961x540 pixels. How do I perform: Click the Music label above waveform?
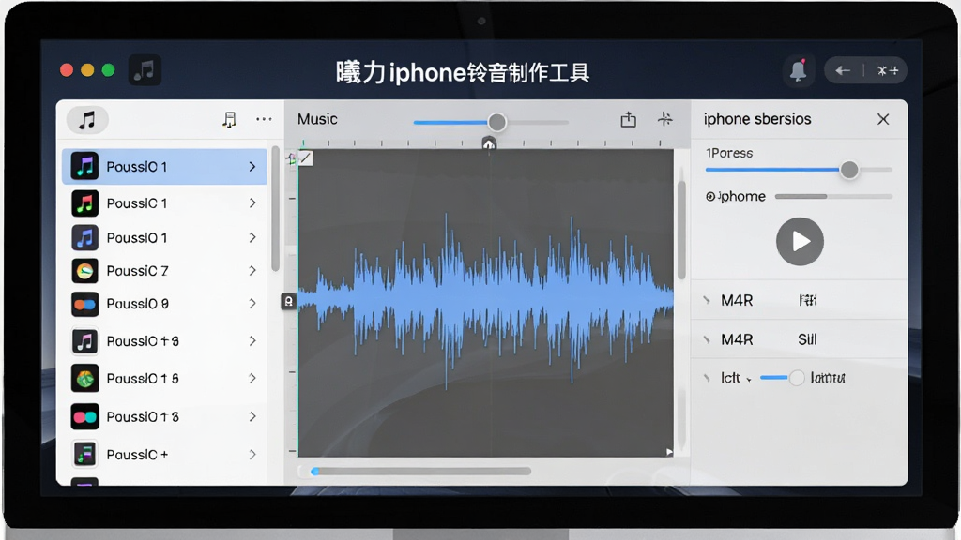[317, 119]
